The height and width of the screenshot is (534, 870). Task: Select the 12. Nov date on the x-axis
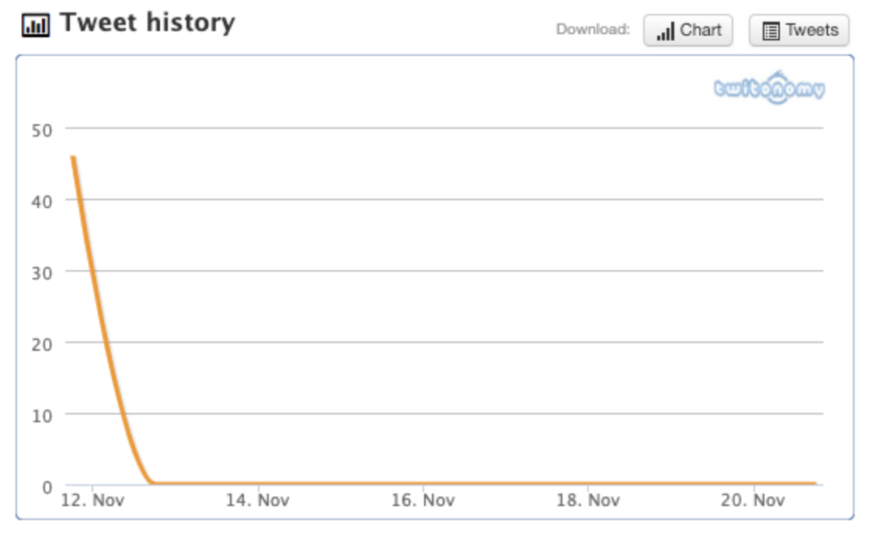[92, 501]
